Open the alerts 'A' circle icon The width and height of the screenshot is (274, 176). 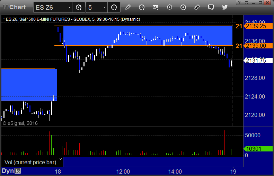[x=183, y=7]
